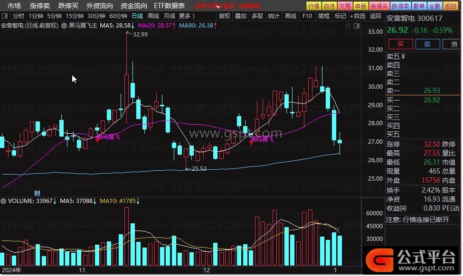463x276 pixels.
Task: Click the 25.52 low price marker
Action: [x=199, y=169]
